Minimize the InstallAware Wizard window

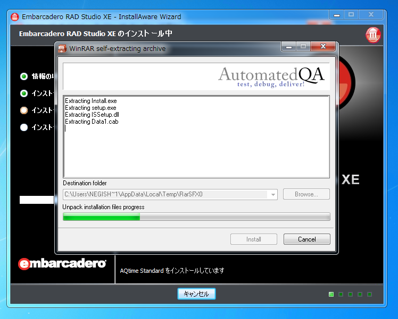pos(337,15)
